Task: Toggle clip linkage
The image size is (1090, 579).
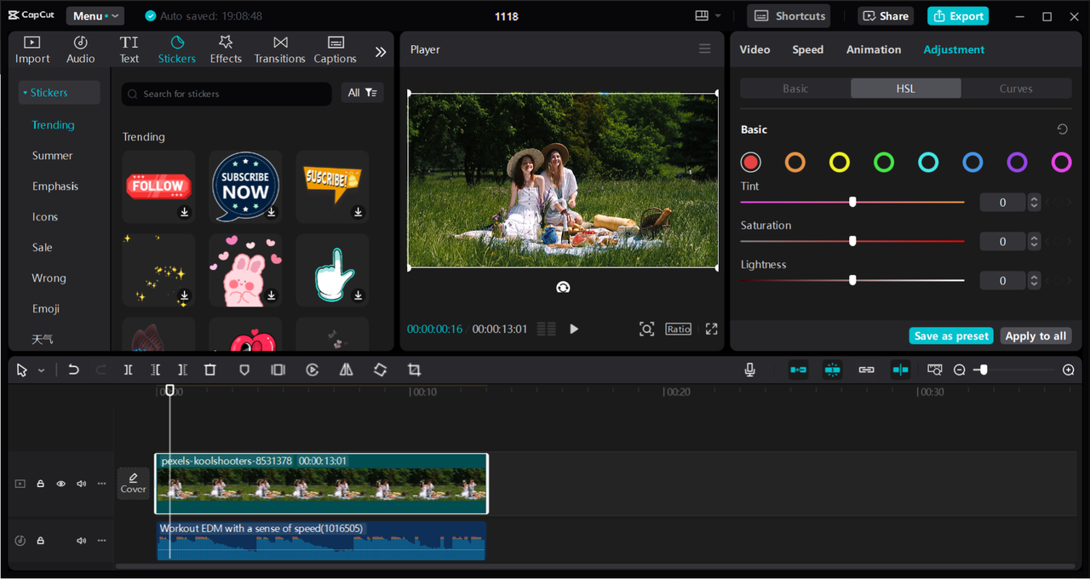Action: pos(866,370)
